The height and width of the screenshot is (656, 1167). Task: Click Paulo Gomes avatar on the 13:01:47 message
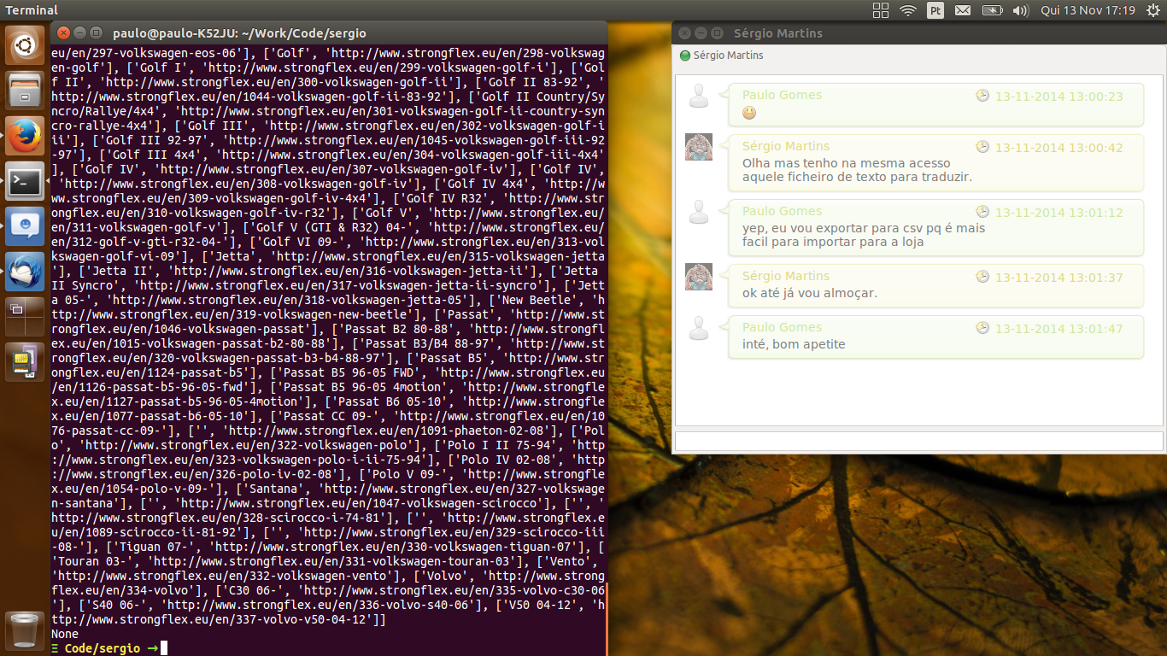pos(699,328)
